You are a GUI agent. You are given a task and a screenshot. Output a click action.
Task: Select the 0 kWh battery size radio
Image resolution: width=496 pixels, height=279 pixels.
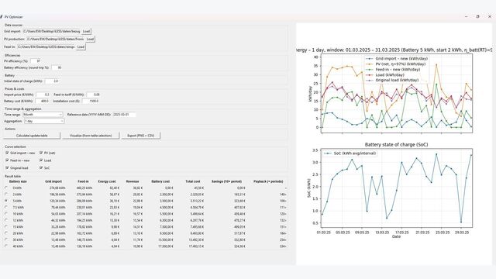click(6, 188)
